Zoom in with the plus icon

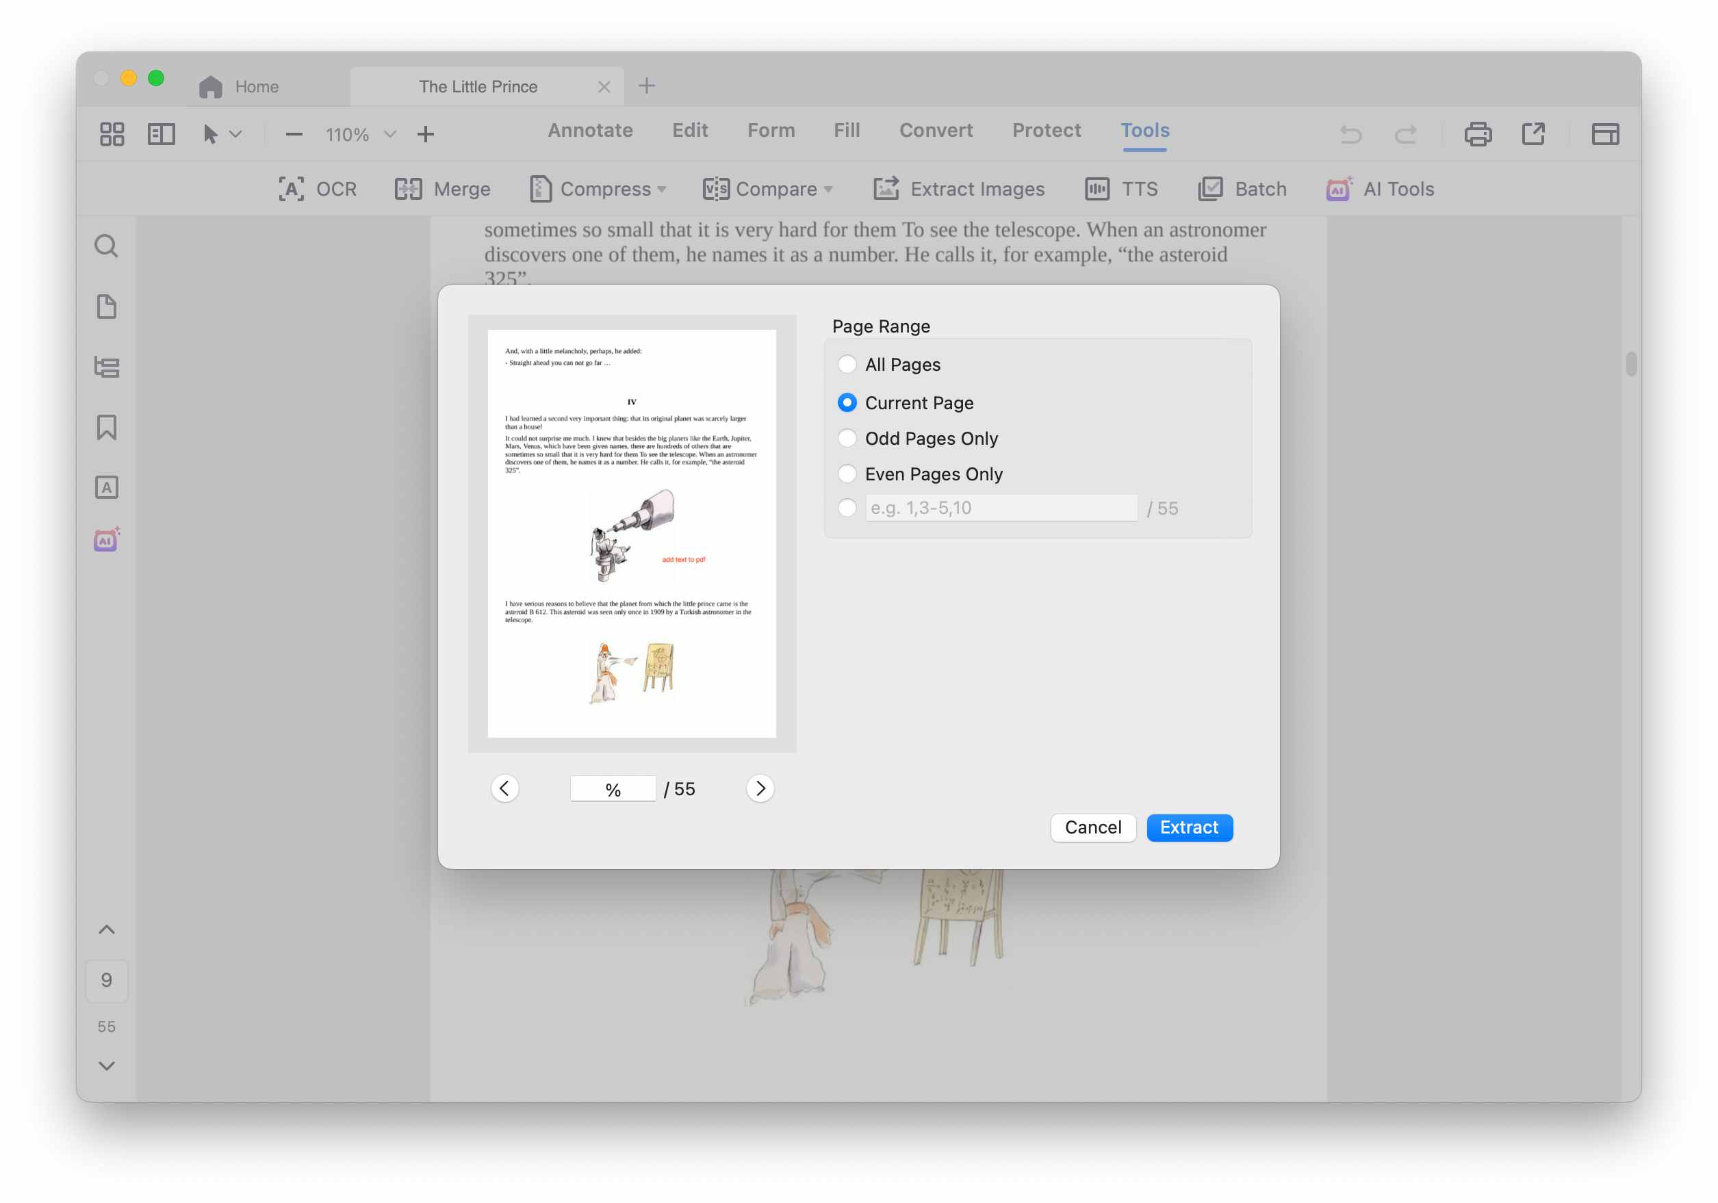pyautogui.click(x=426, y=135)
